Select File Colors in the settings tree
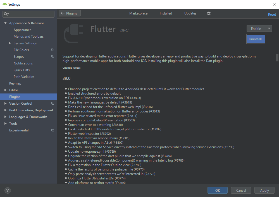 [21, 50]
